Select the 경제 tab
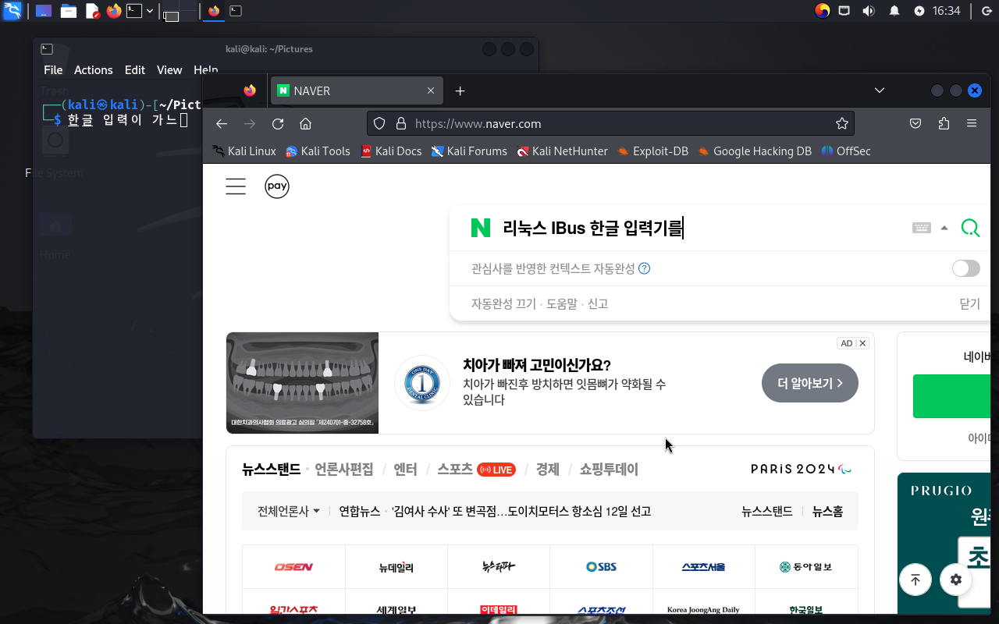The image size is (999, 624). coord(548,470)
